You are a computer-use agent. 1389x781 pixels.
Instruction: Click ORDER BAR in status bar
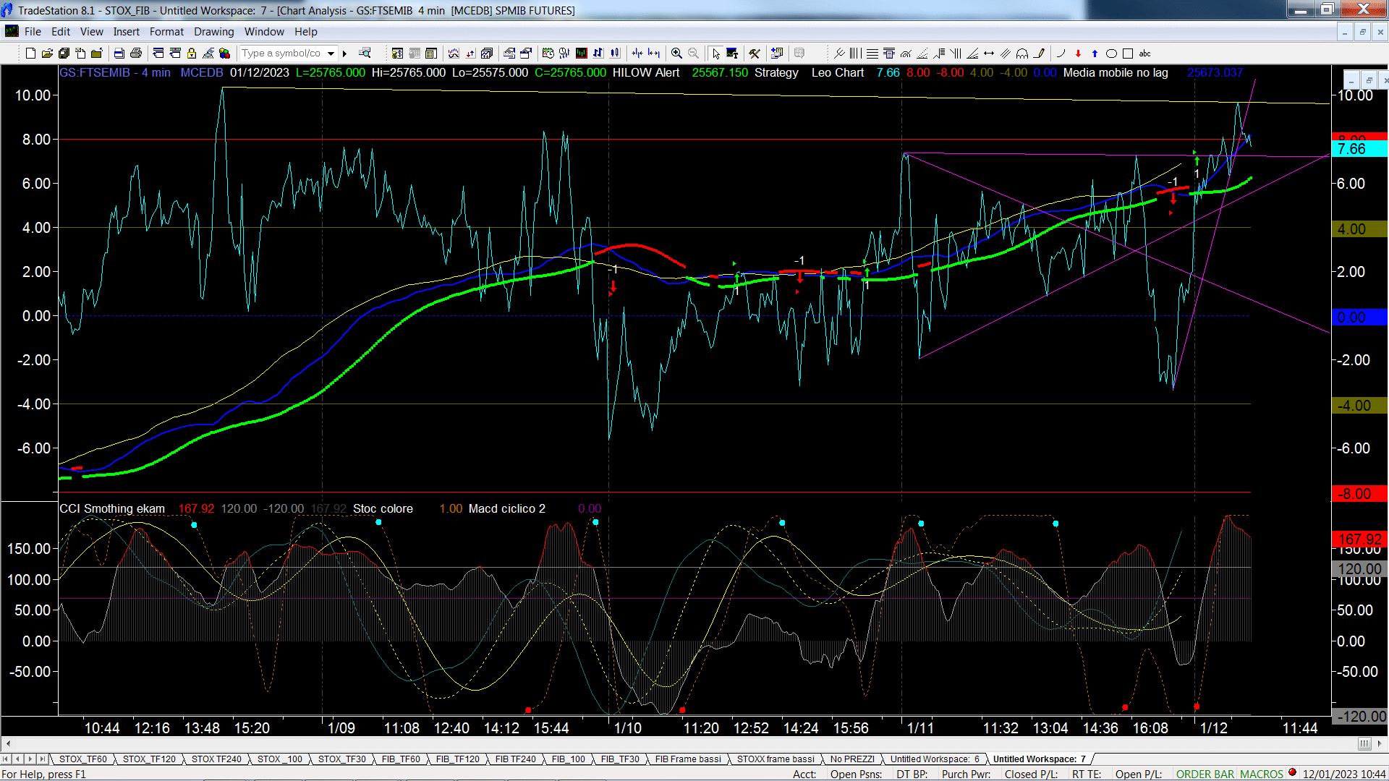[1205, 774]
